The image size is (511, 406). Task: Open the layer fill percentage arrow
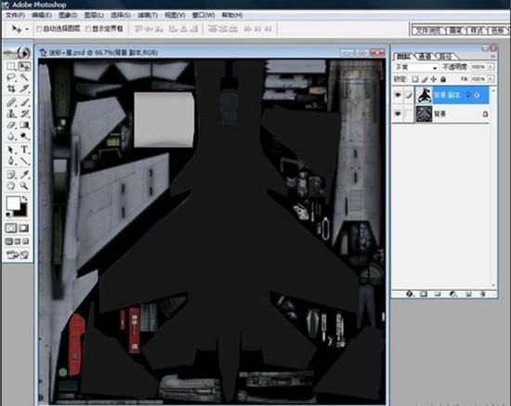point(491,79)
